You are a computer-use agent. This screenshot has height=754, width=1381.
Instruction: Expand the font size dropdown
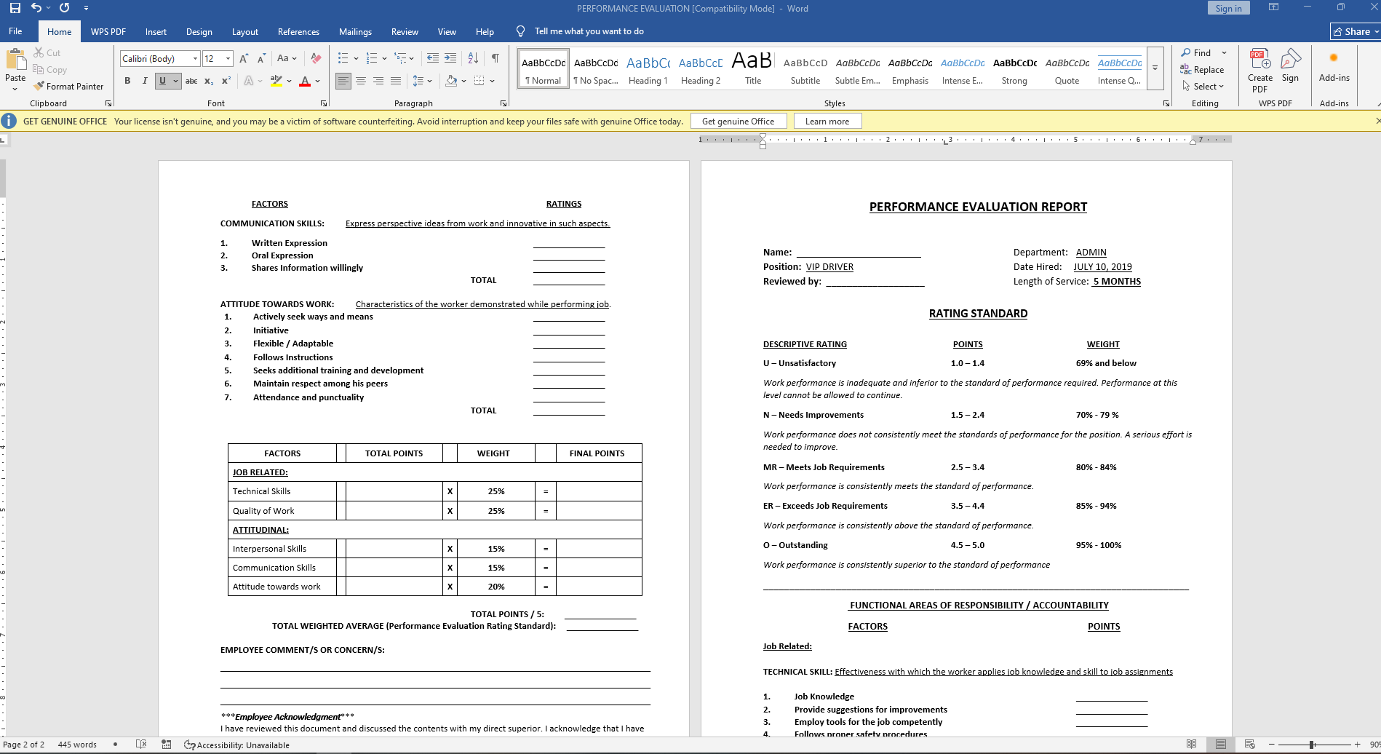228,58
